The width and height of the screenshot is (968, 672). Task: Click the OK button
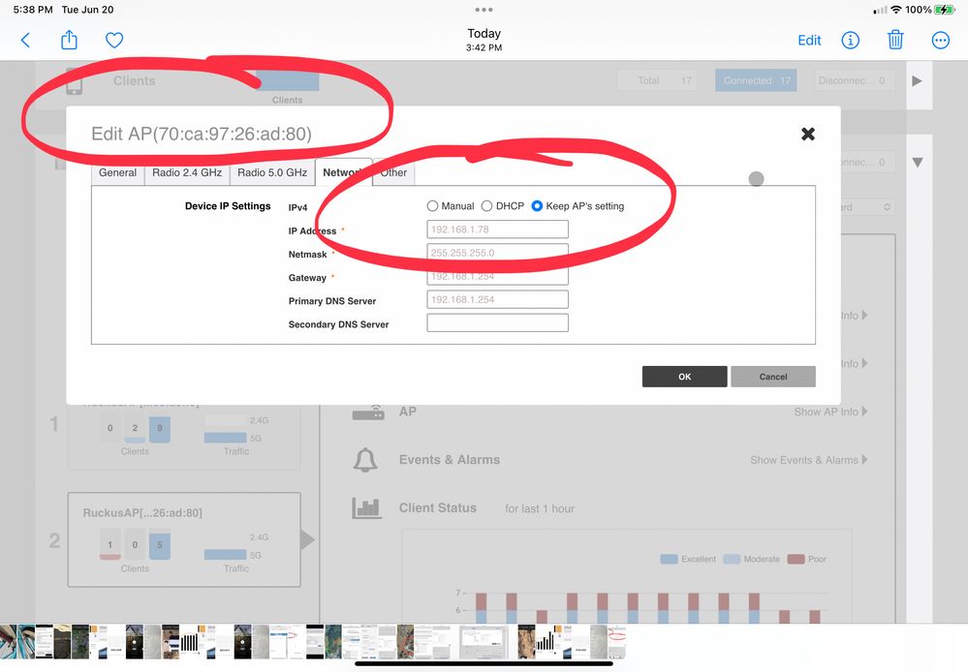[684, 377]
